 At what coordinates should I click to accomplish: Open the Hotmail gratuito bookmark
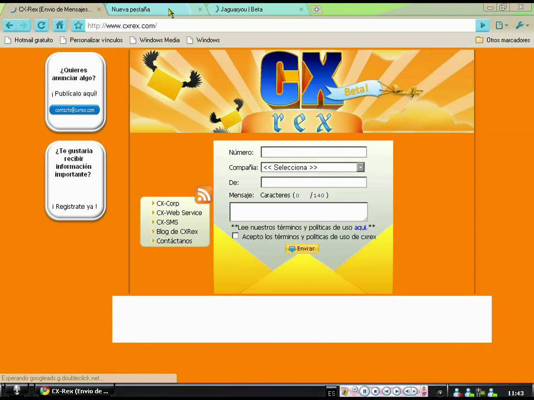(29, 40)
